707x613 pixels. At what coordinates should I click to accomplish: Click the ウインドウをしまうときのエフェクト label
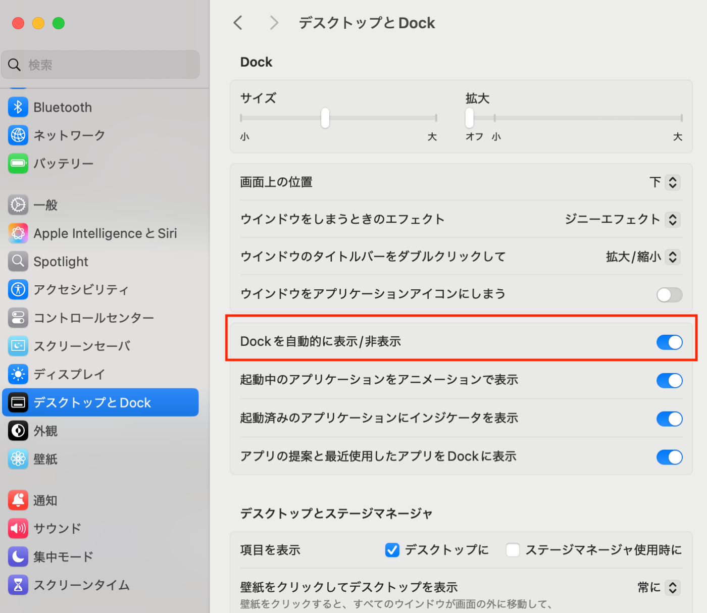pos(342,219)
